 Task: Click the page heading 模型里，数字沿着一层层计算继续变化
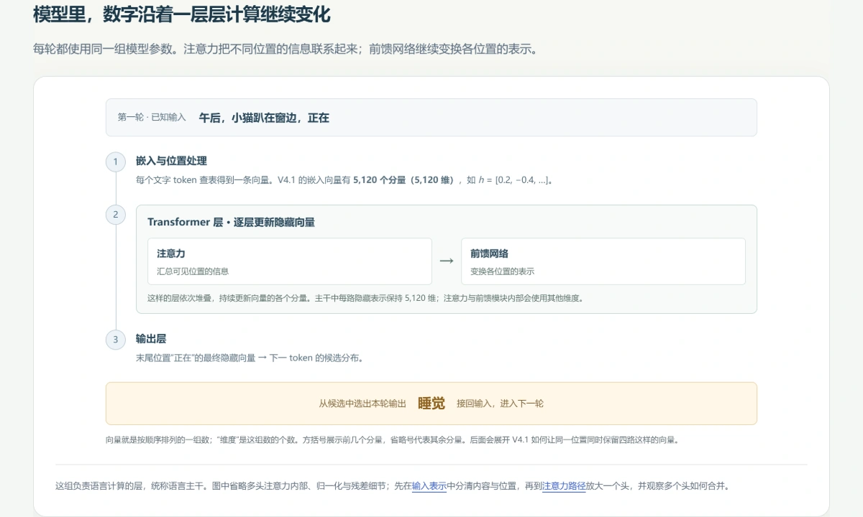click(182, 14)
